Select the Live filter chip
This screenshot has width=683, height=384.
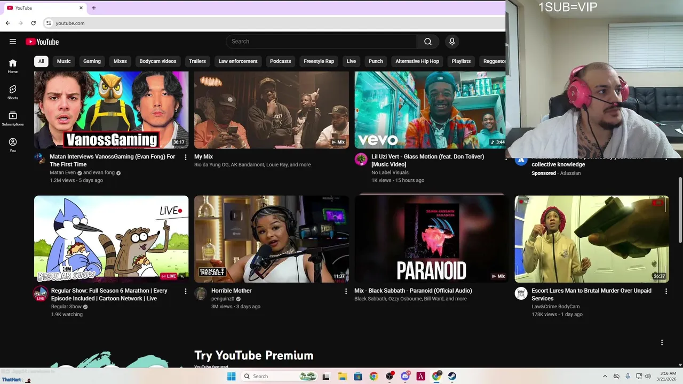[x=351, y=61]
